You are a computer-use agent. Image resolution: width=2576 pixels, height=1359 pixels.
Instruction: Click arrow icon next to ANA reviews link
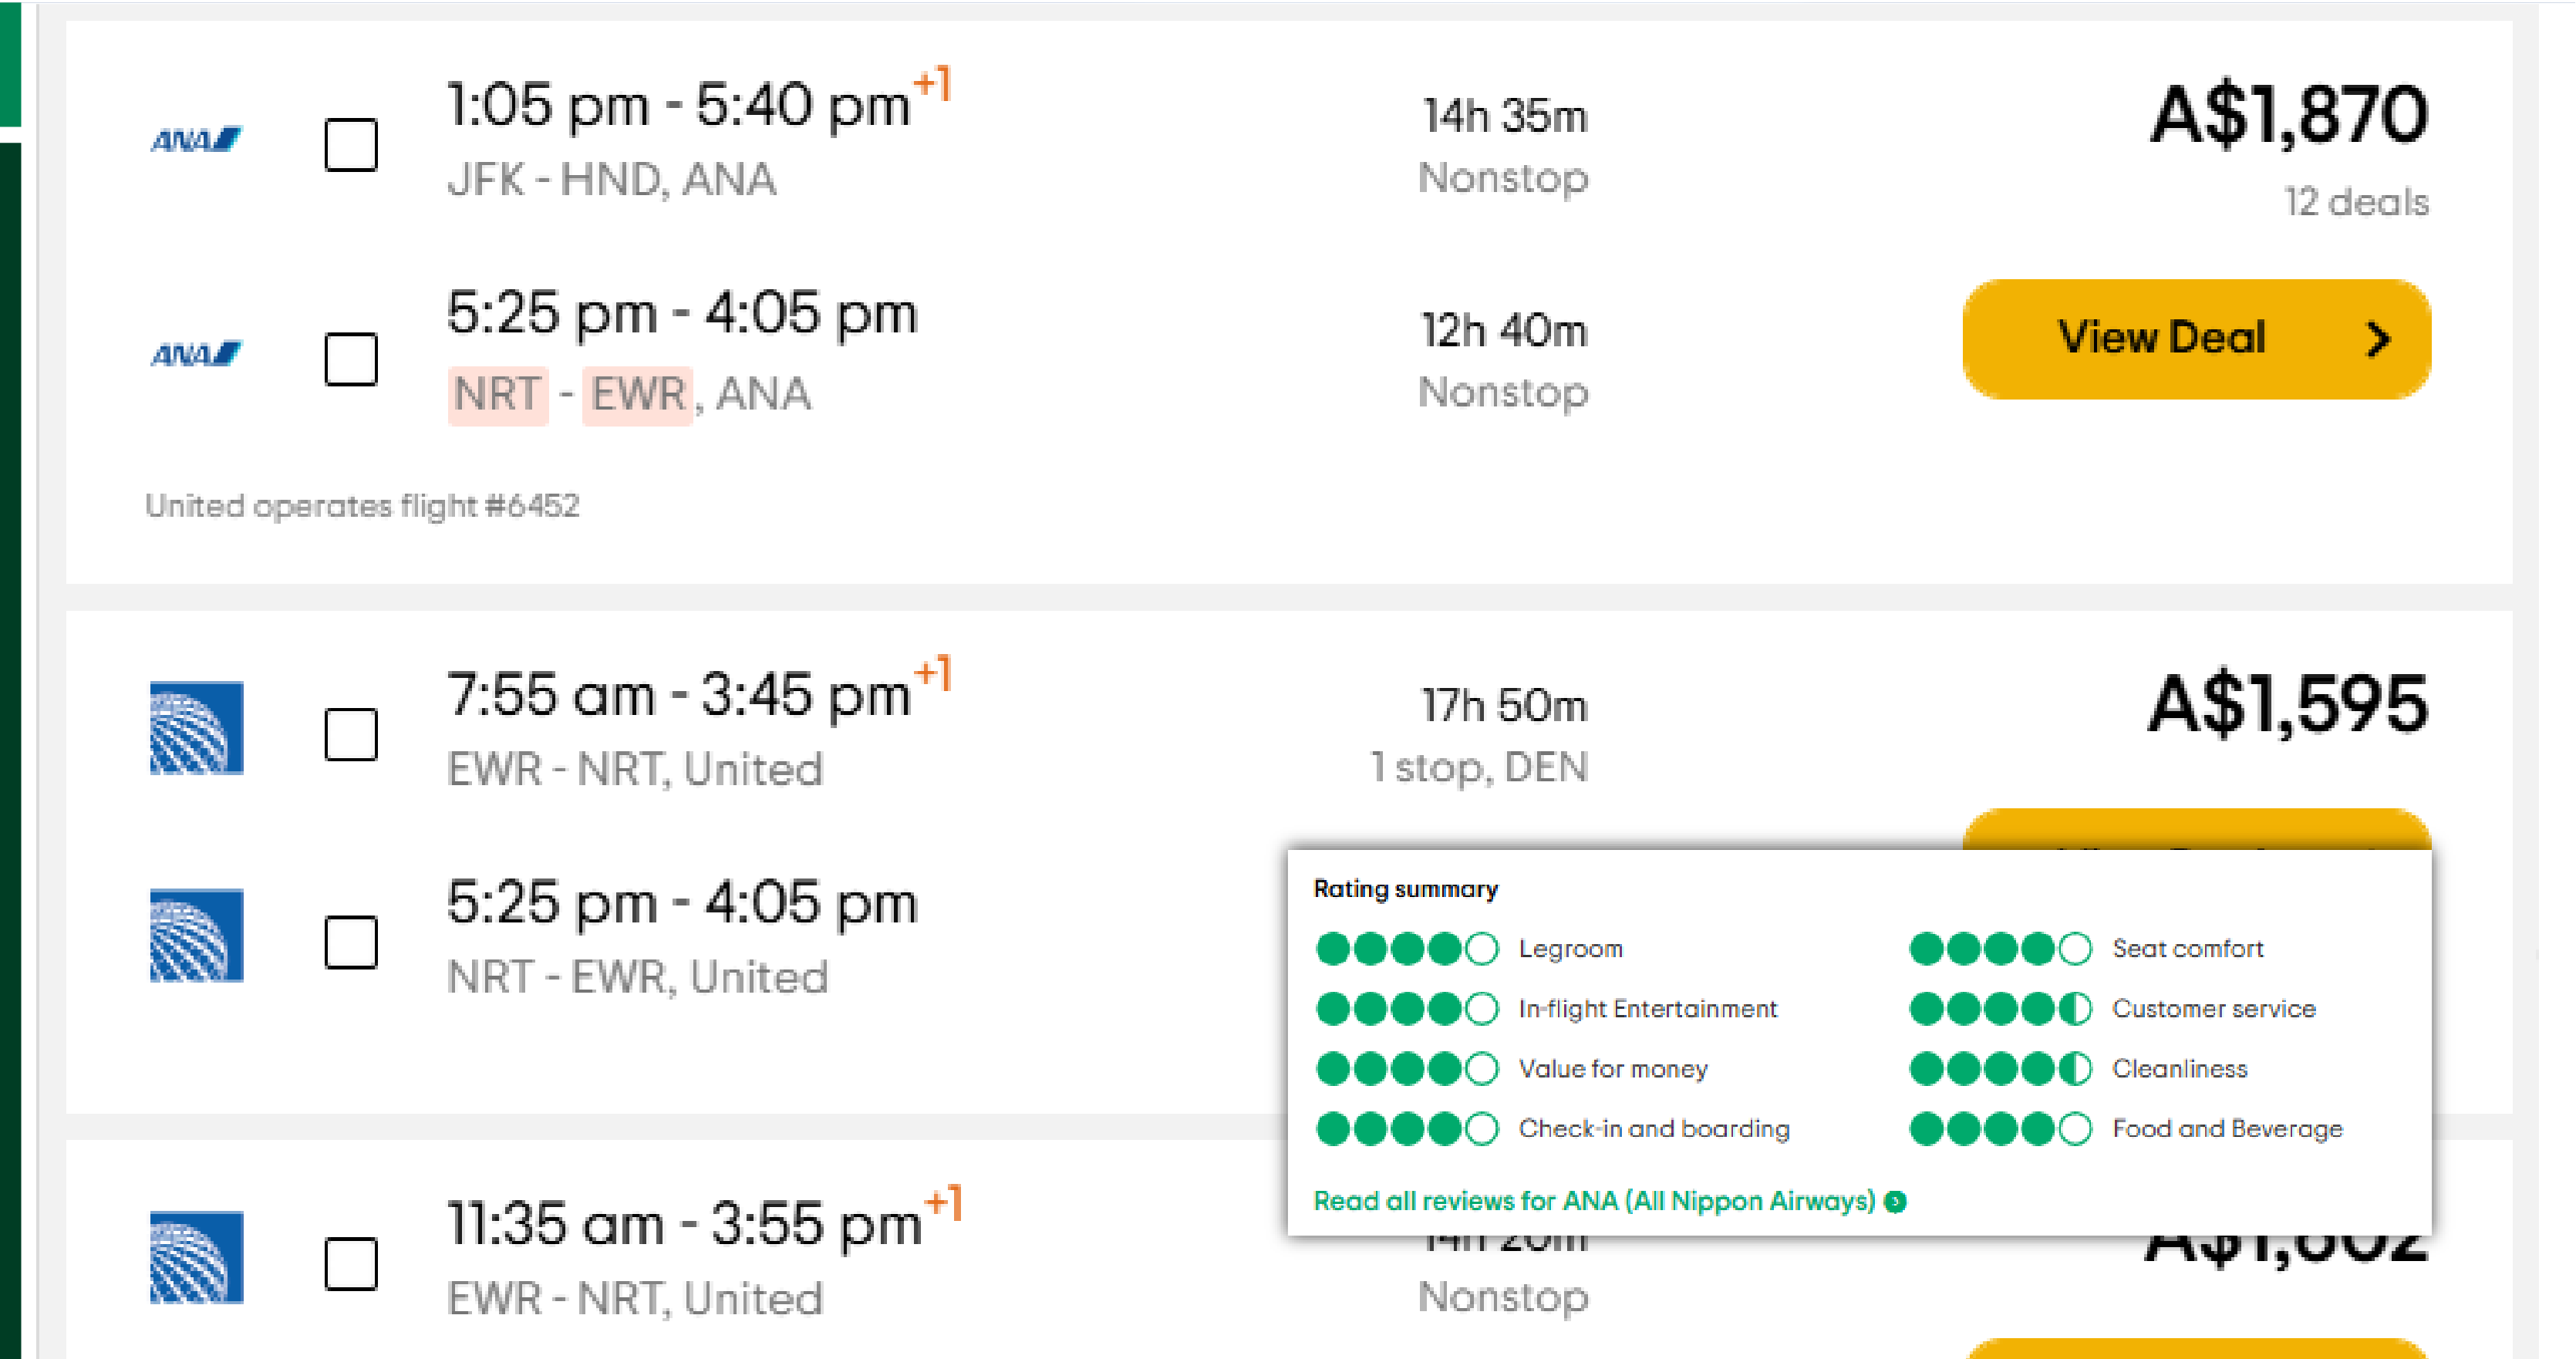click(1895, 1201)
